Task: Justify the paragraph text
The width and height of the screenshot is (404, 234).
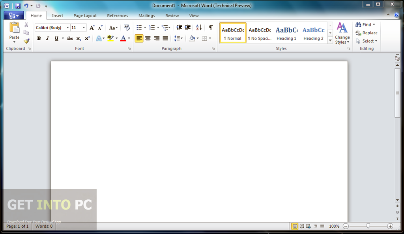Action: click(165, 39)
